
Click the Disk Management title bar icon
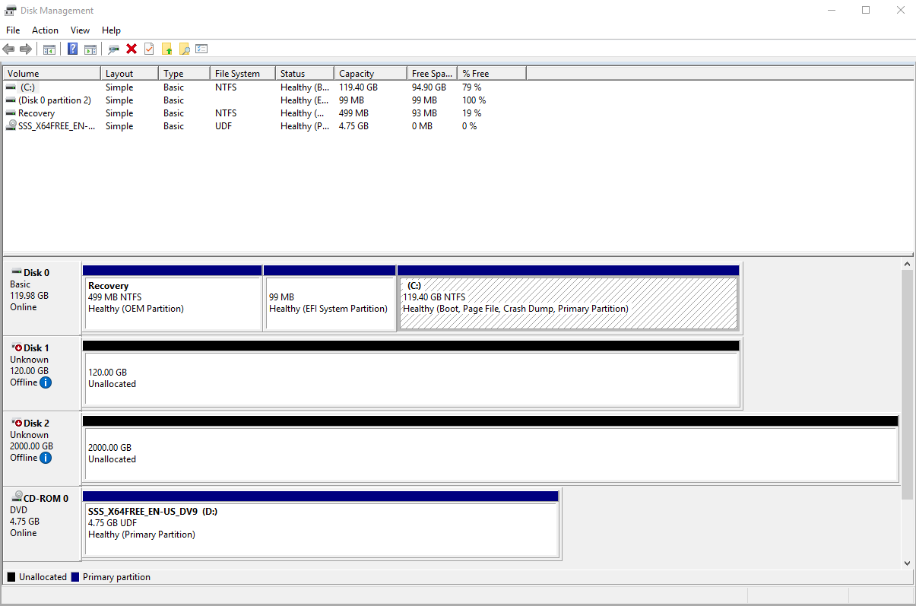pos(11,11)
